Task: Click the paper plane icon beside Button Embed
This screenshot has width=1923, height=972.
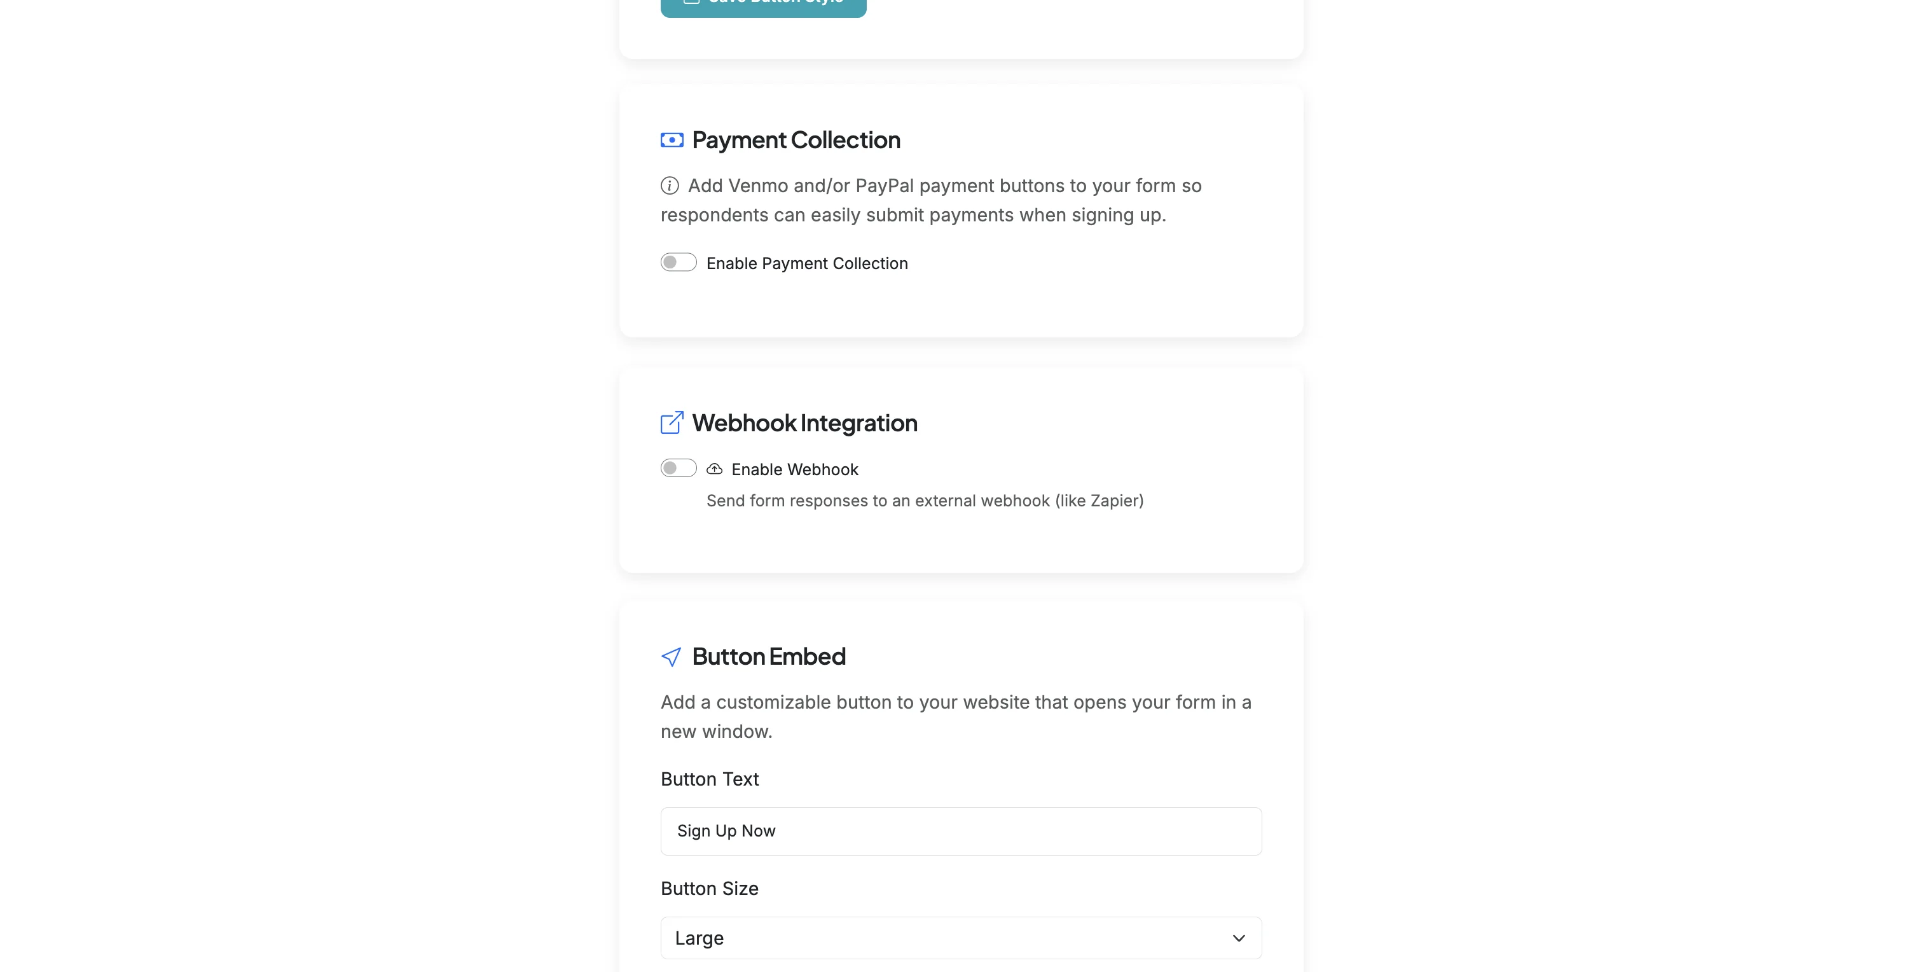Action: [671, 657]
